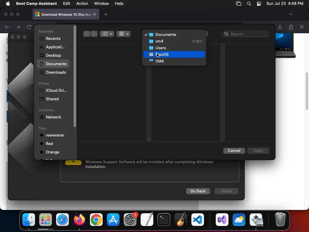This screenshot has width=309, height=232.
Task: Open System Settings from the Dock
Action: (130, 220)
